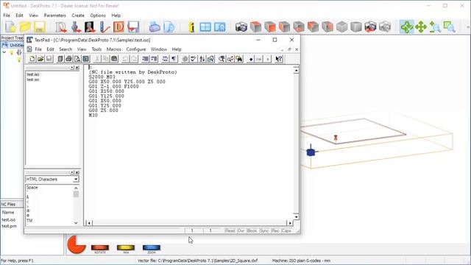Click TextPad find binoculars icon

(238, 59)
